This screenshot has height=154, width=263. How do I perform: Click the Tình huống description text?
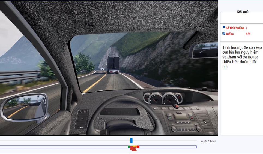click(241, 57)
